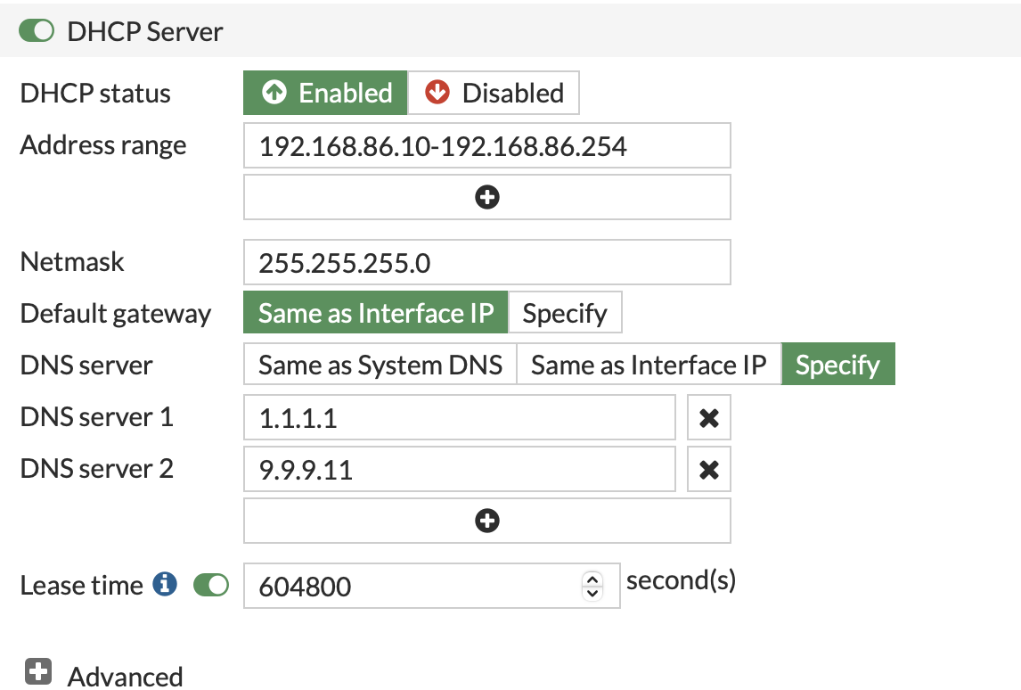The image size is (1021, 690).
Task: Toggle the Lease time switch
Action: tap(211, 584)
